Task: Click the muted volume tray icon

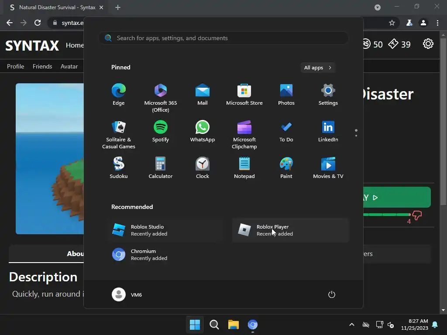Action: (391, 325)
